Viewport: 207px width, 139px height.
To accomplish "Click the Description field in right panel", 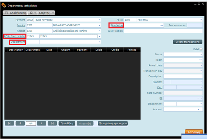I will coord(183,77).
